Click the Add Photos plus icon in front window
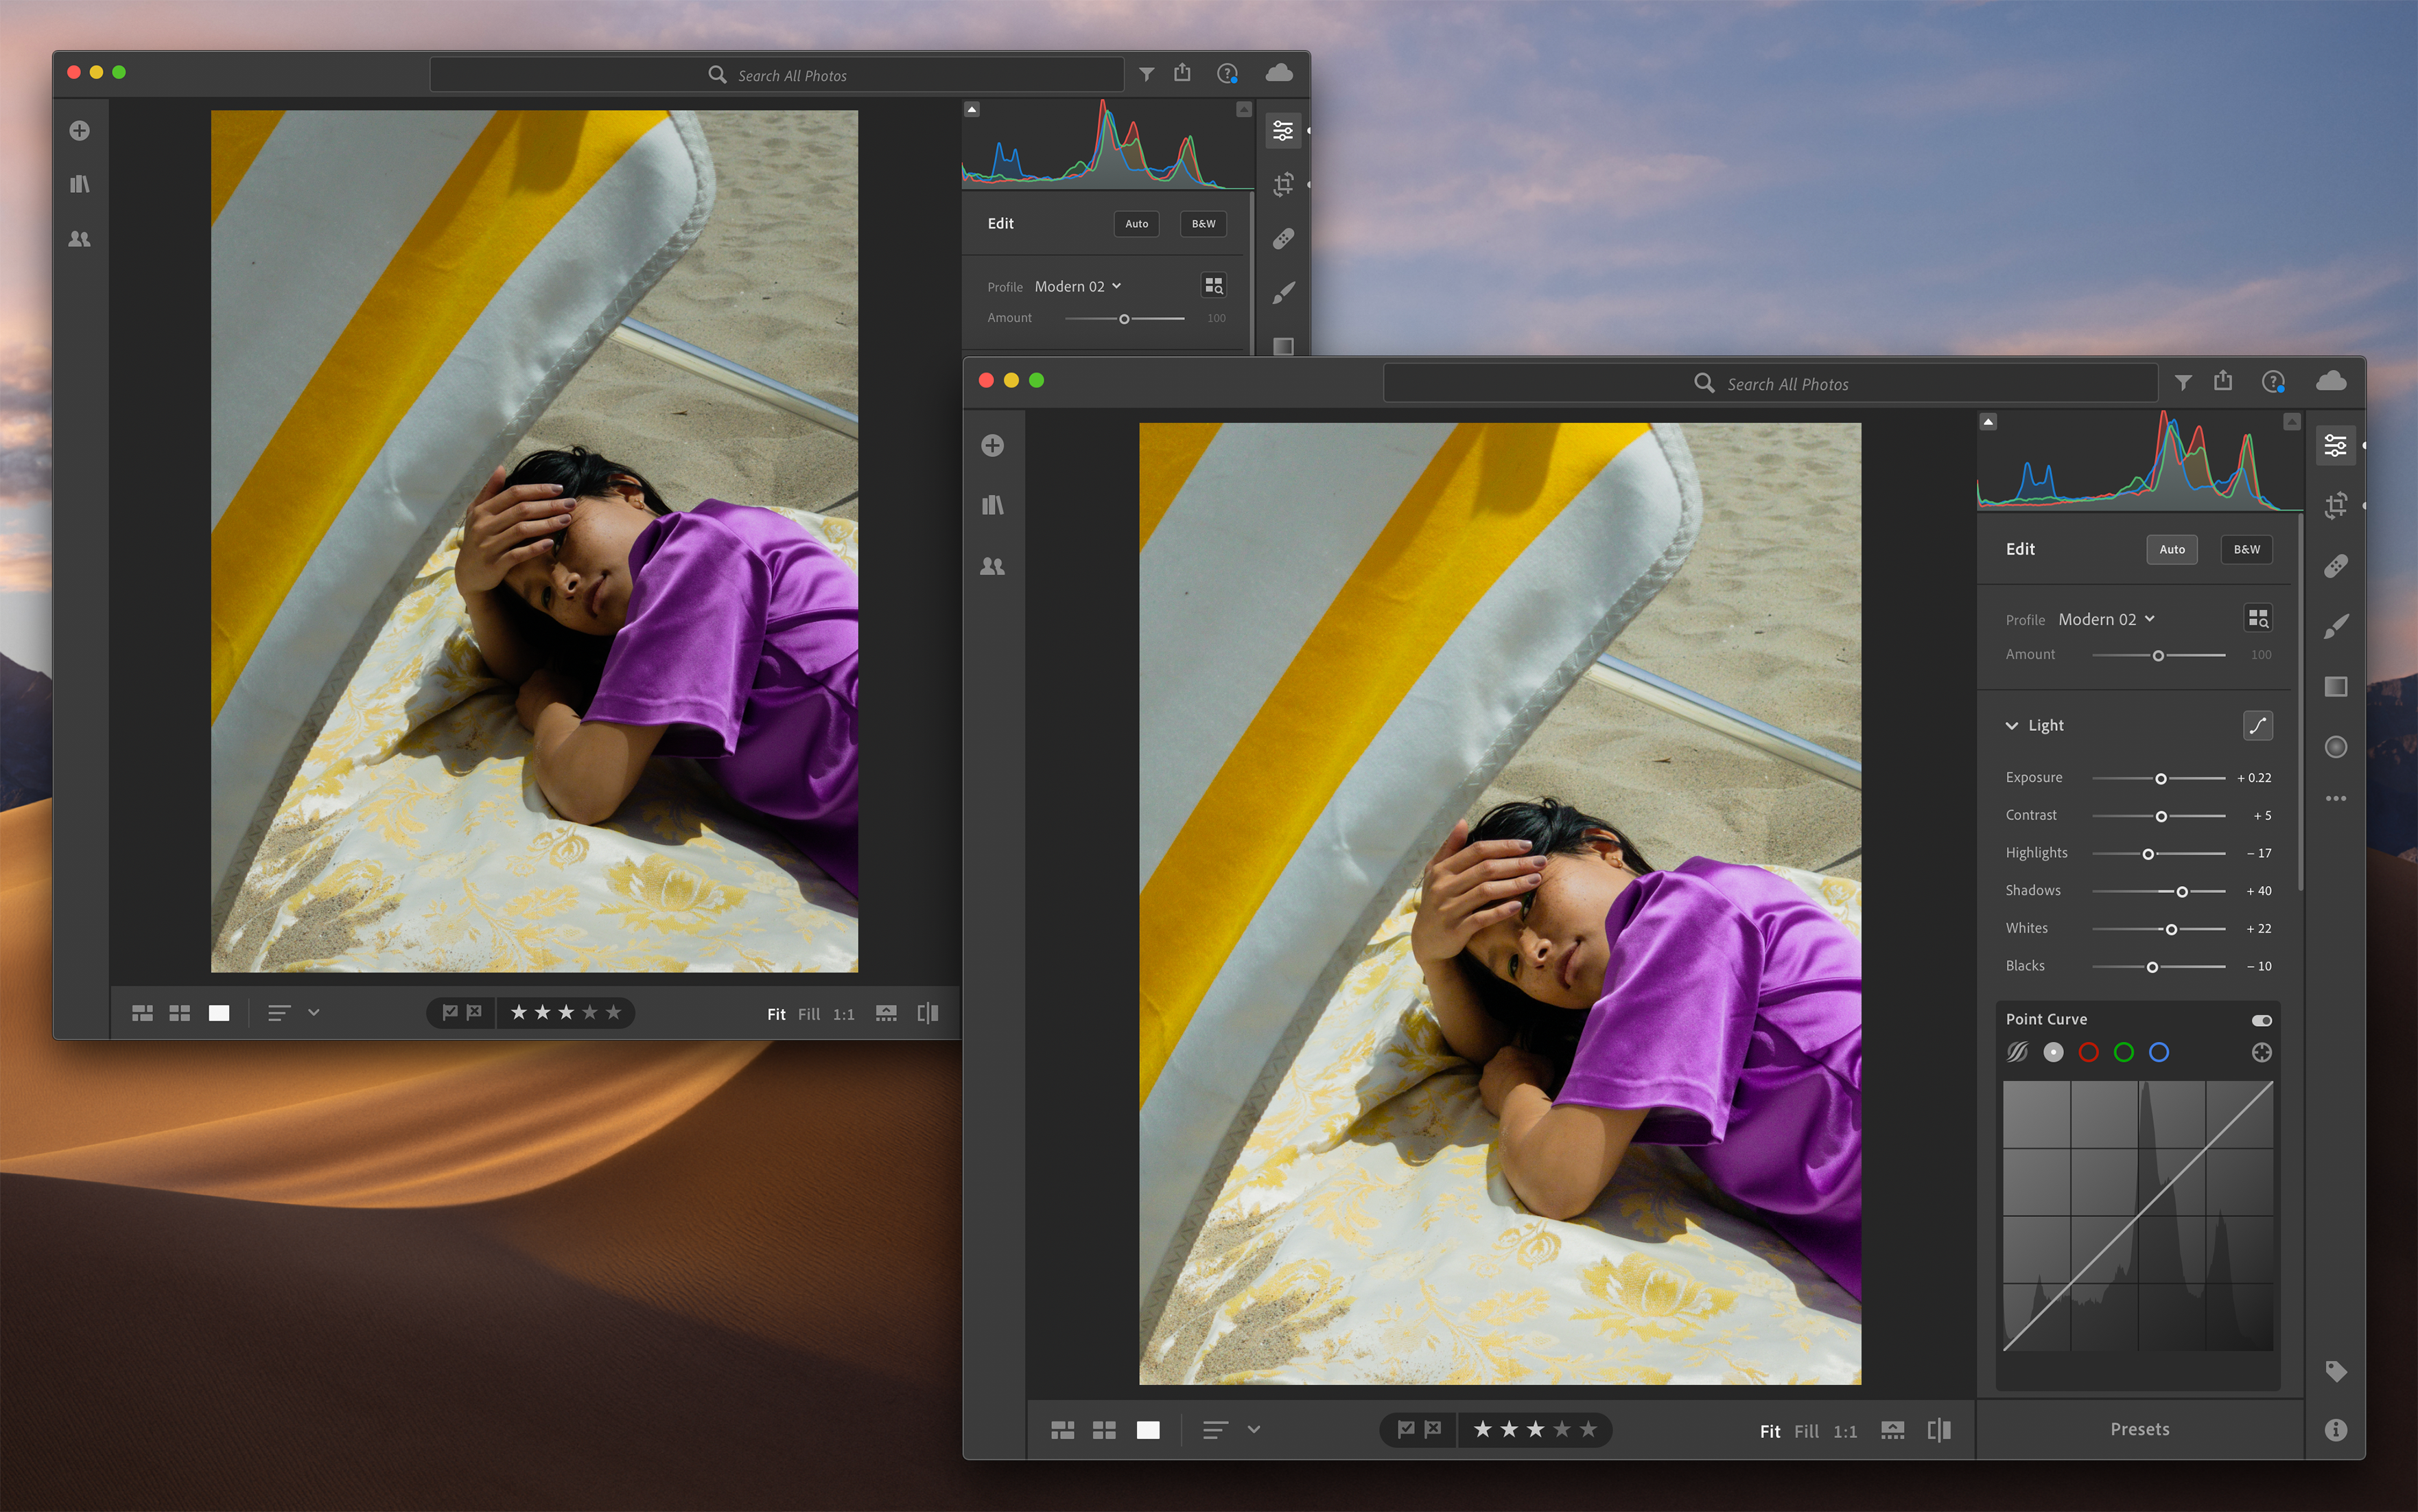Screen dimensions: 2418x1512 click(x=991, y=445)
